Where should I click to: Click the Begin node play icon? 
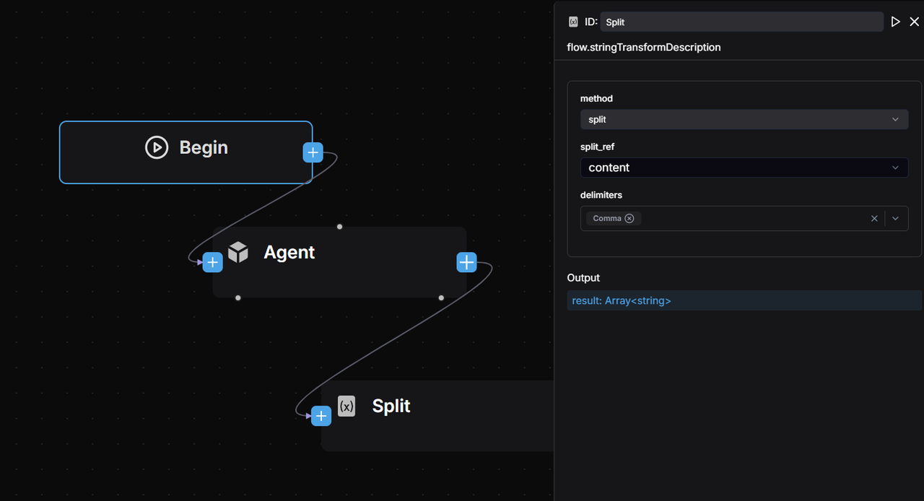(x=157, y=147)
